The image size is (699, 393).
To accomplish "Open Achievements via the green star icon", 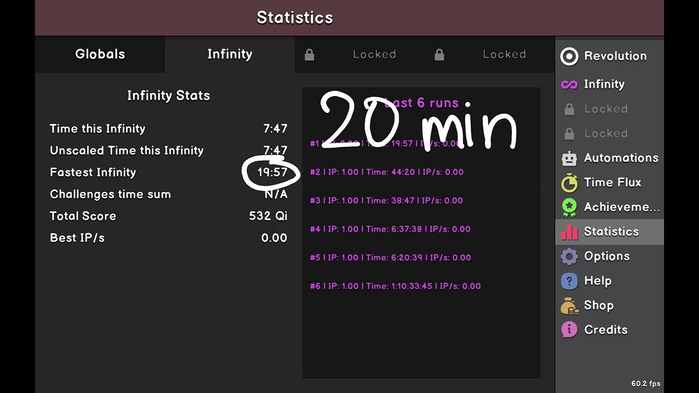I will [x=569, y=207].
